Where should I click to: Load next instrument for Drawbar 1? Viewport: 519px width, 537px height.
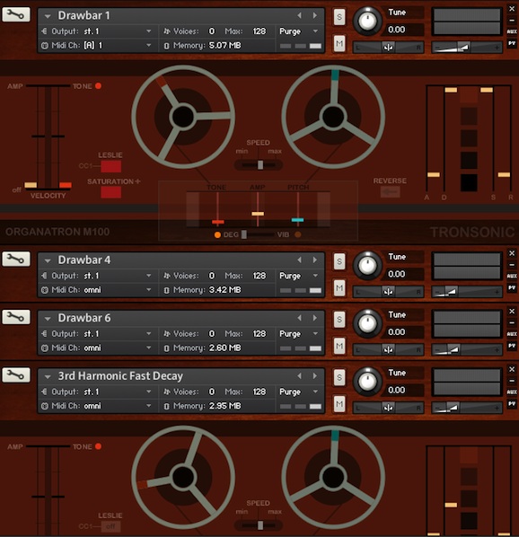tap(314, 15)
